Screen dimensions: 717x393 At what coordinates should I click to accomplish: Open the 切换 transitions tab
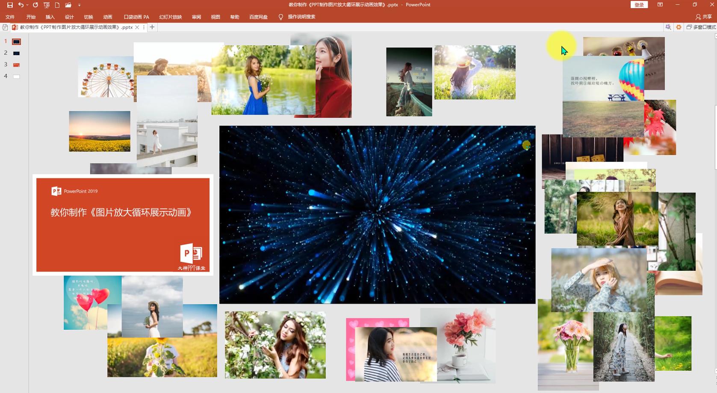click(x=89, y=17)
